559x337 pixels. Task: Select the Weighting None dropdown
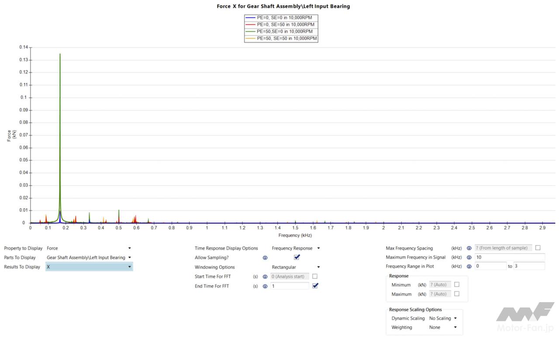tap(442, 327)
